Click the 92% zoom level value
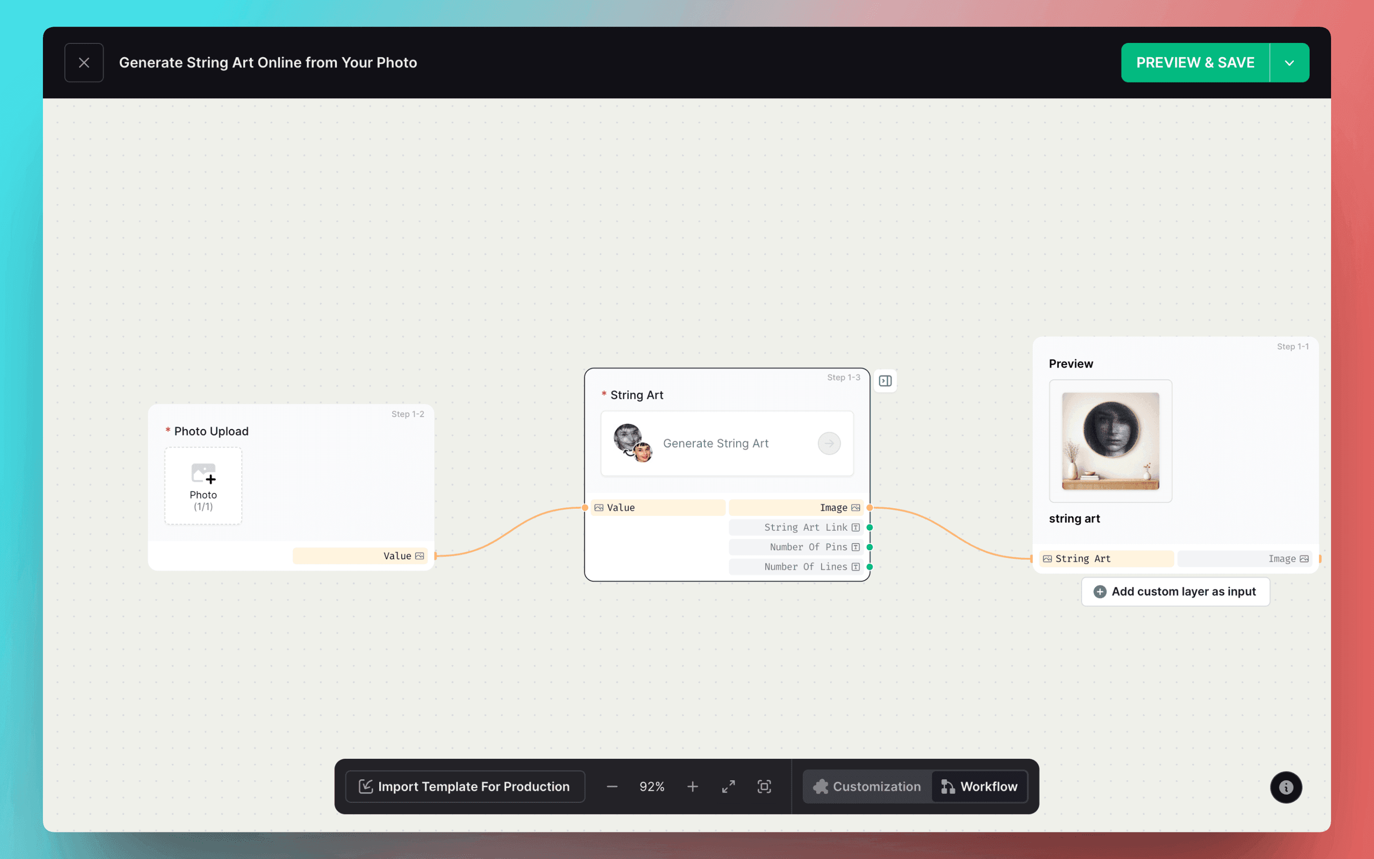 coord(652,787)
